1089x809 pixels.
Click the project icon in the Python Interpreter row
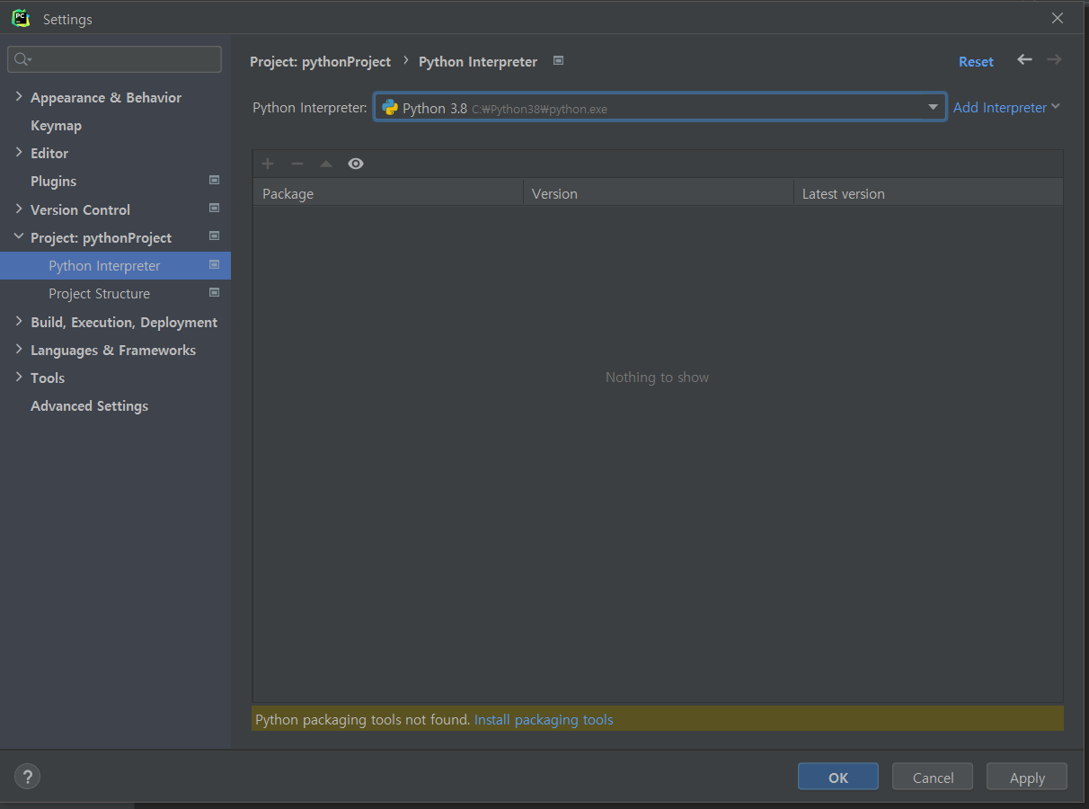(x=214, y=264)
